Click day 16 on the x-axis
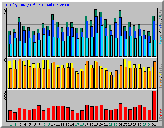The width and height of the screenshot is (164, 128). pos(82,124)
